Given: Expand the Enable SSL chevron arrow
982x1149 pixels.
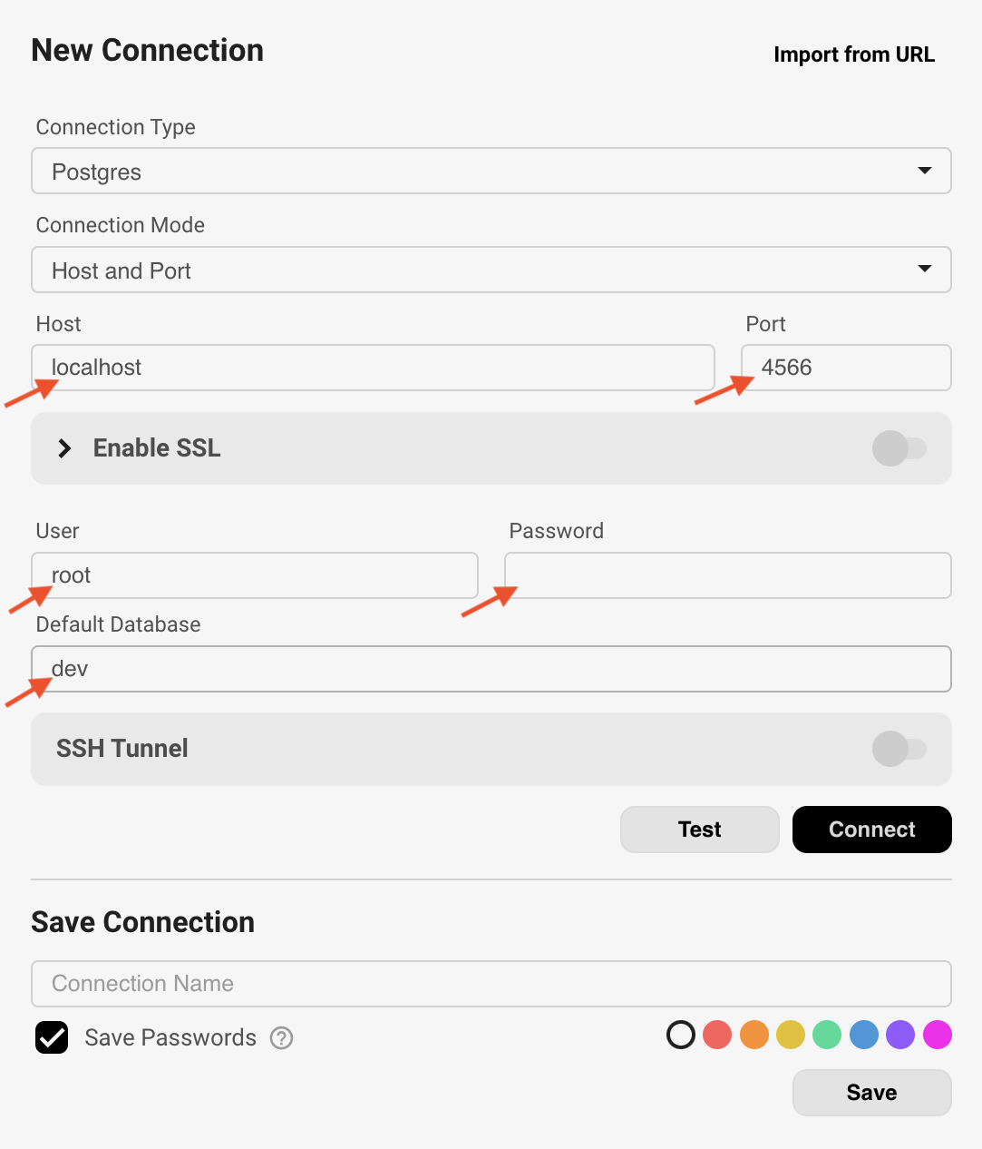Looking at the screenshot, I should point(64,448).
